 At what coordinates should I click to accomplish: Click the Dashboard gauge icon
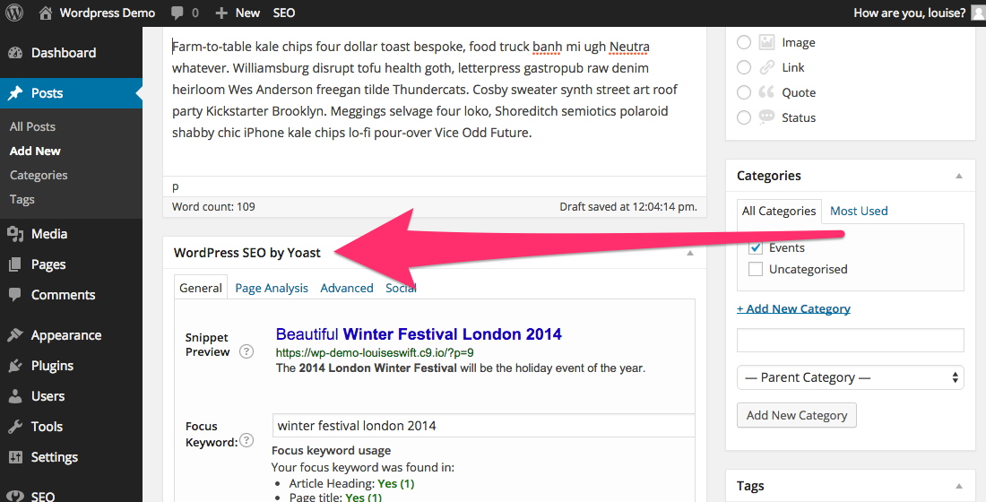click(x=15, y=53)
